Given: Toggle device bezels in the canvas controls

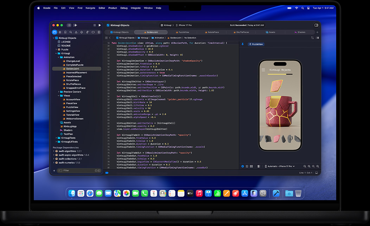Looking at the screenshot, I should point(247,166).
